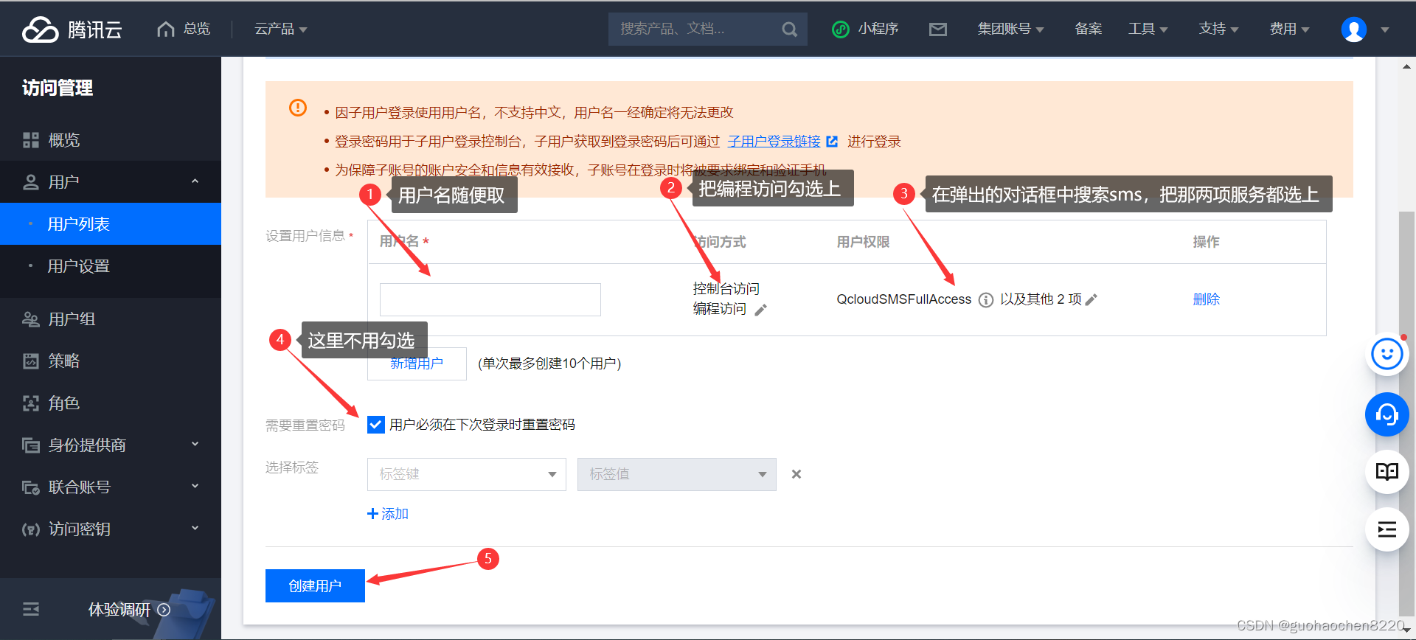Screen dimensions: 1416x640
Task: Open the 总览 home overview
Action: pos(184,29)
